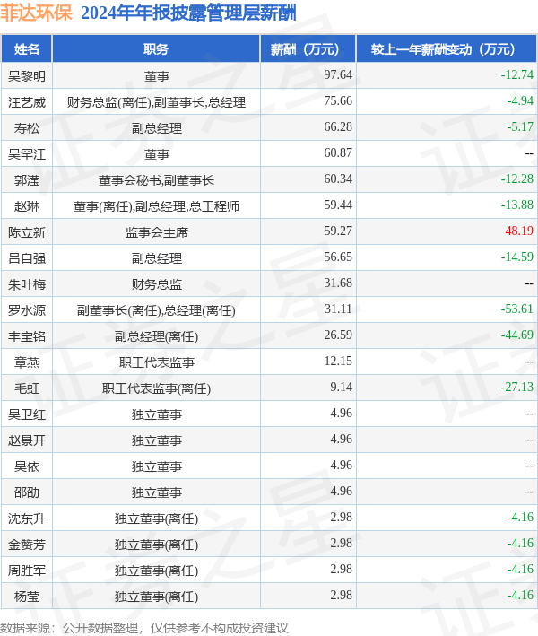This screenshot has height=636, width=538.
Task: Click the position 职工代表监事(离任)
Action: [156, 388]
